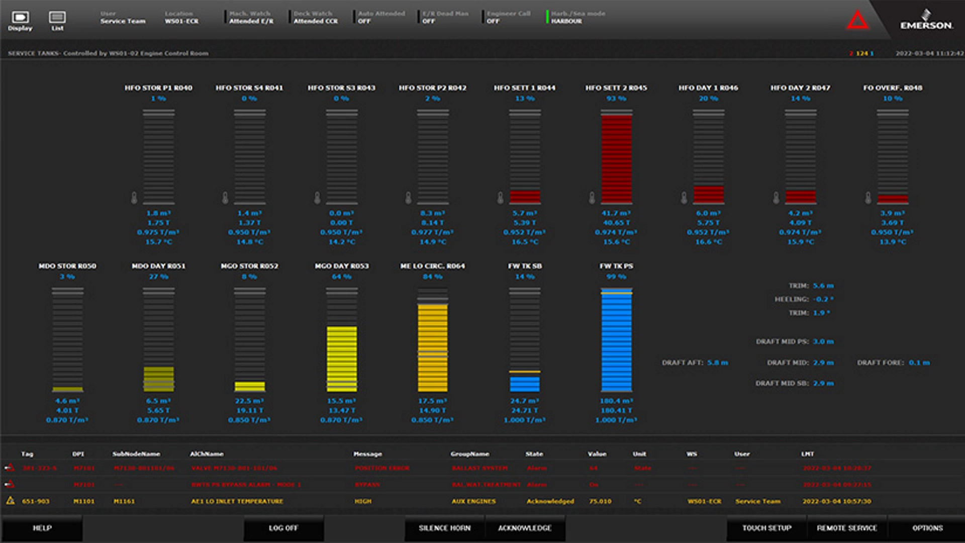Click yellow warning icon on AE1 LO alarm row

pyautogui.click(x=10, y=501)
